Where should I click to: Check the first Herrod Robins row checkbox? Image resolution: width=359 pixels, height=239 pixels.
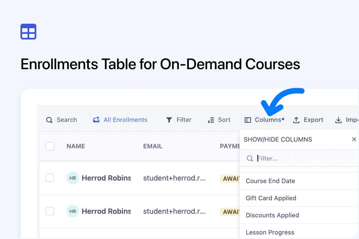click(x=50, y=178)
